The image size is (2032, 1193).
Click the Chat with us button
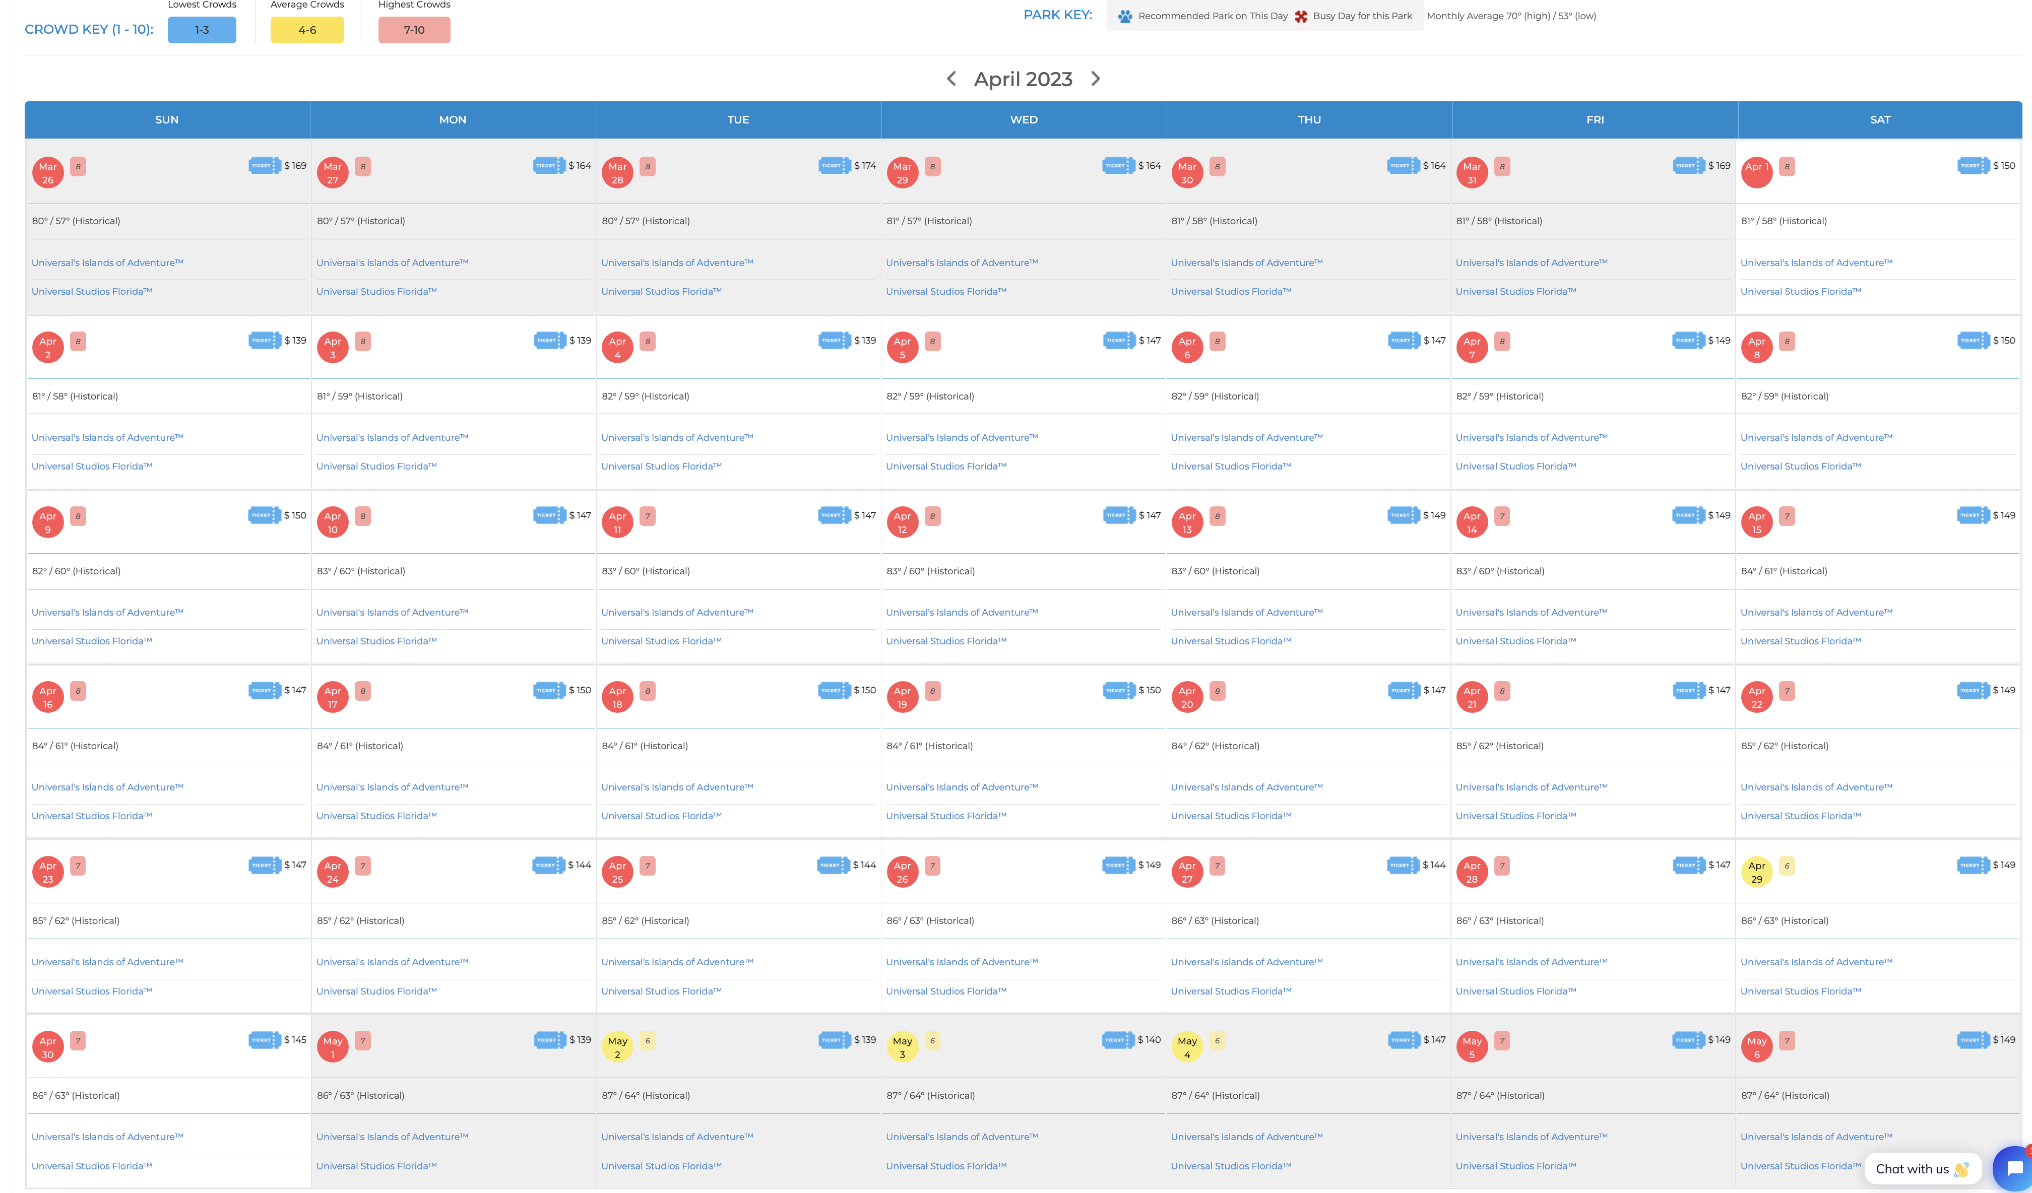click(1922, 1169)
